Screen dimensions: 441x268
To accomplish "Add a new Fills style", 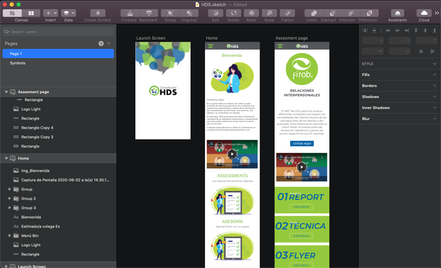I will point(434,75).
